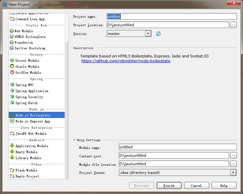Click the Command Line App folder icon
Screen dimensions: 243x194
point(12,19)
